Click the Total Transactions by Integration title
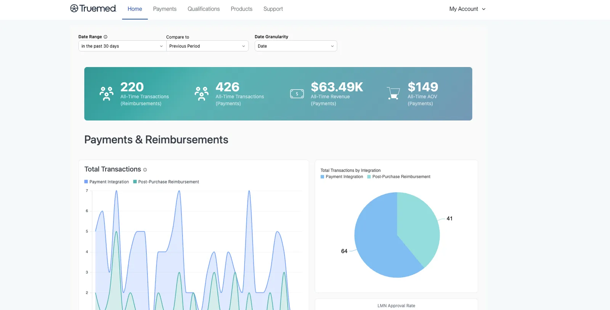The image size is (610, 310). click(350, 170)
